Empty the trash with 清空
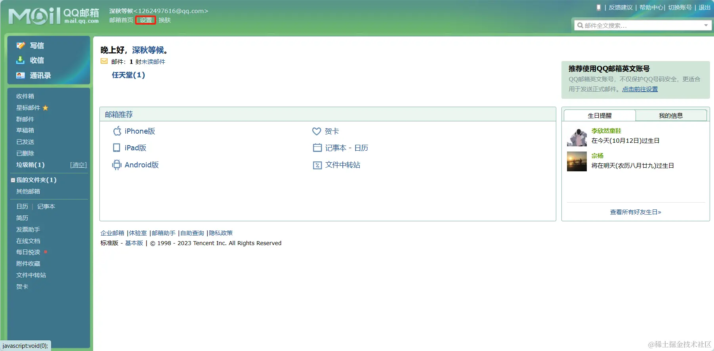 [x=78, y=165]
